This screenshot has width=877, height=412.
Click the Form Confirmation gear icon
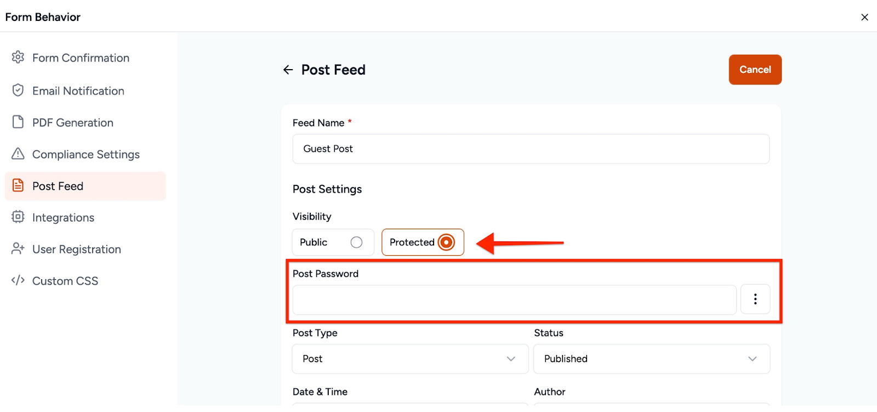click(18, 57)
